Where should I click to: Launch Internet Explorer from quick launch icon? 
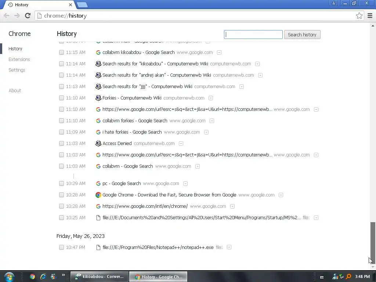43,277
